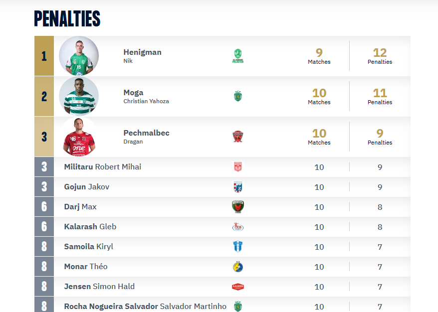Open the Moga Christian Yahoza player link
This screenshot has height=312, width=438.
pyautogui.click(x=146, y=96)
